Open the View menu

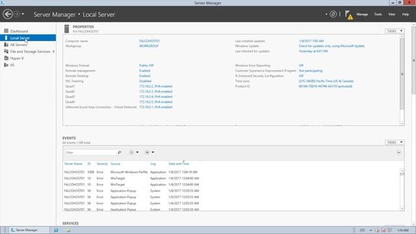[x=391, y=14]
